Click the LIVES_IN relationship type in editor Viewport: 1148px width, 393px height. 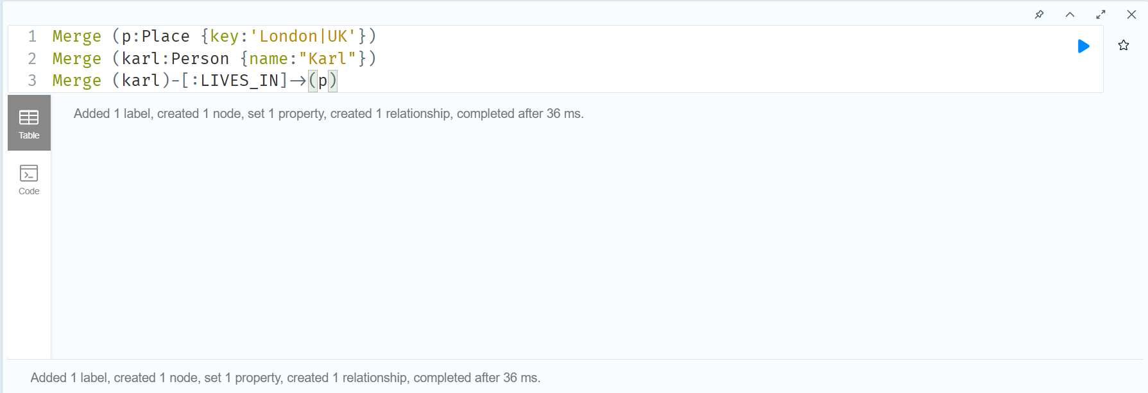[x=239, y=80]
